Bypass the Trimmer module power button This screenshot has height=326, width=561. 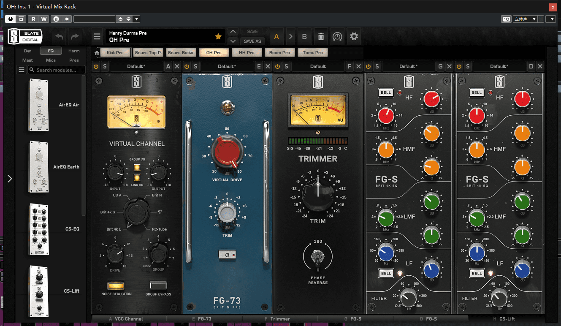coord(277,66)
